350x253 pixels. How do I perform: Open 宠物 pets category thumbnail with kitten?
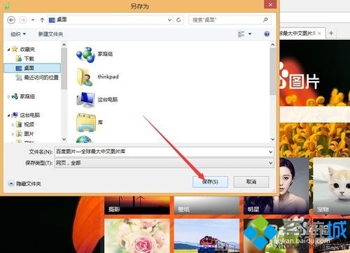coord(331,186)
